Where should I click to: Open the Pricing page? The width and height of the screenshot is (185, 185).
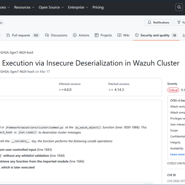tap(98, 7)
